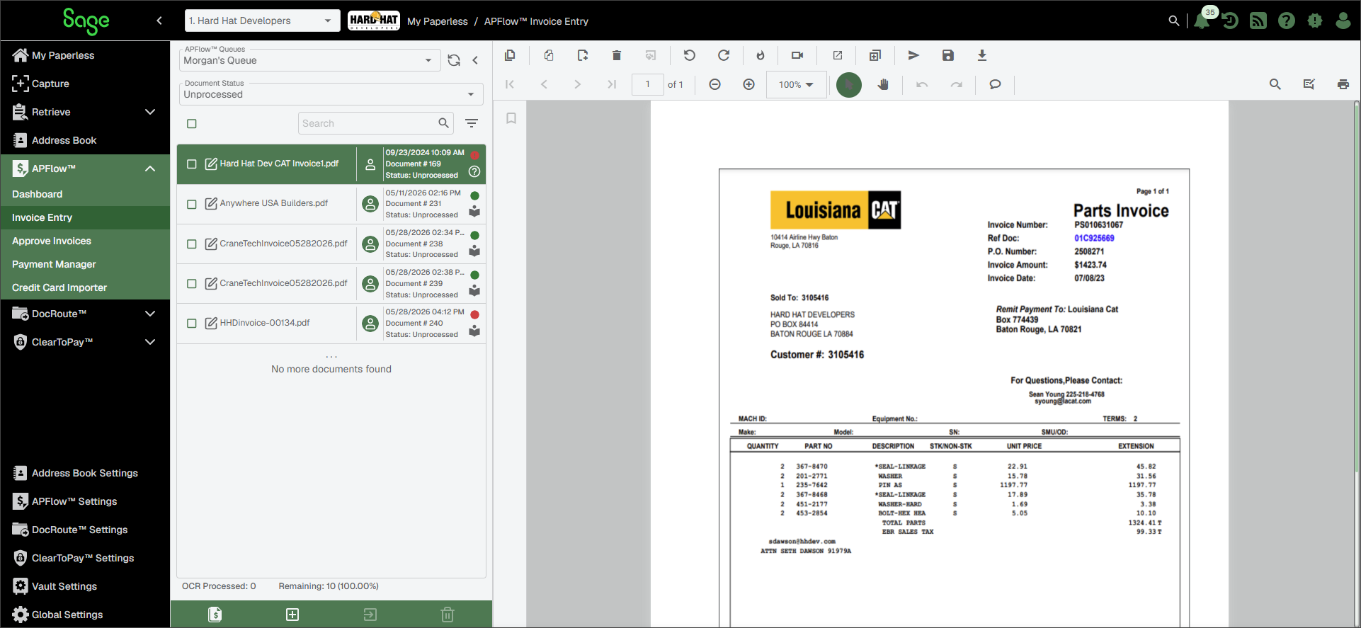The image size is (1361, 628).
Task: Open the company dropdown '1. Hard Hat Developers'
Action: click(x=261, y=21)
